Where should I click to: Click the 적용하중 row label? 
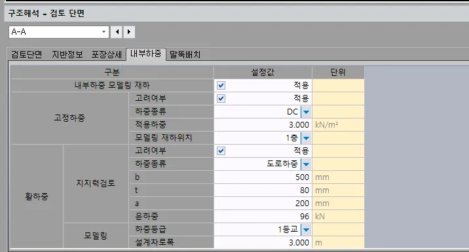pyautogui.click(x=172, y=124)
